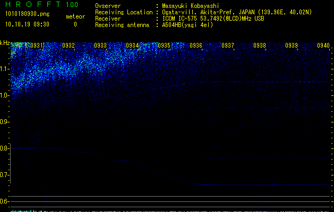Click the kHz axis unit label
334x212 pixels.
(5, 43)
